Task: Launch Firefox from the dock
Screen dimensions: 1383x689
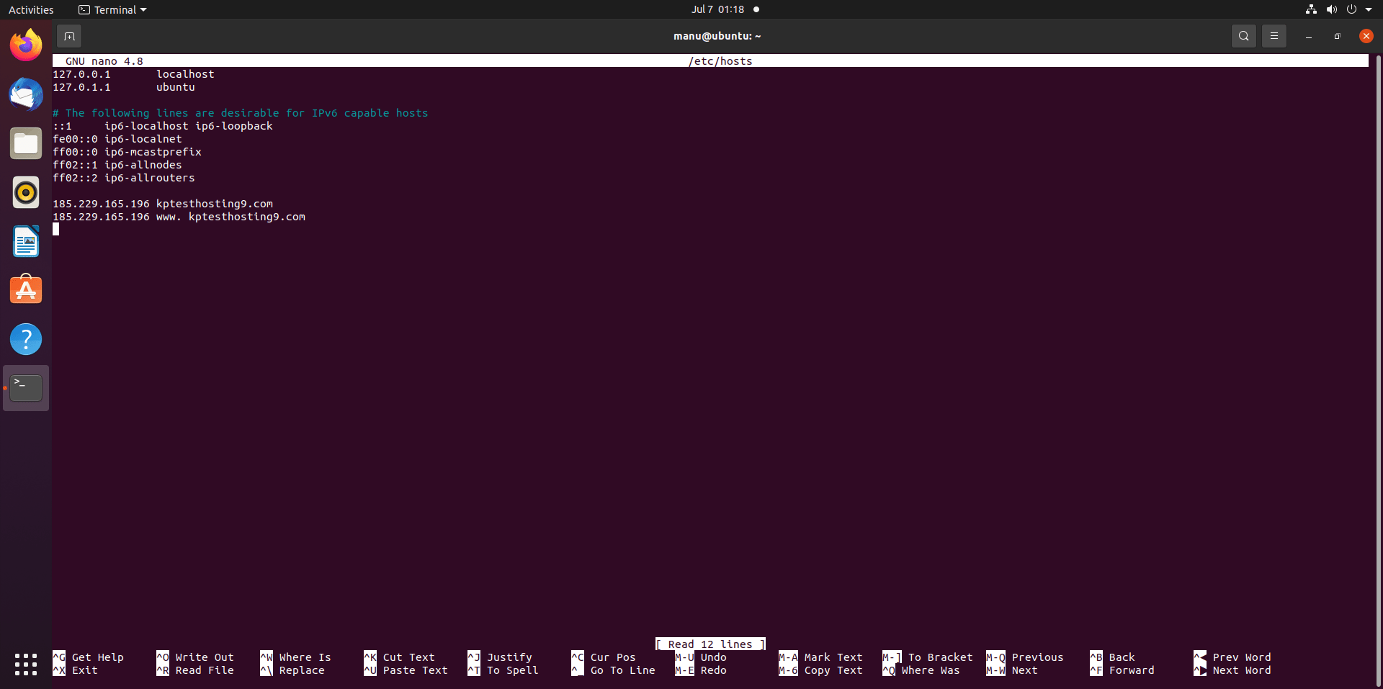Action: (x=26, y=46)
